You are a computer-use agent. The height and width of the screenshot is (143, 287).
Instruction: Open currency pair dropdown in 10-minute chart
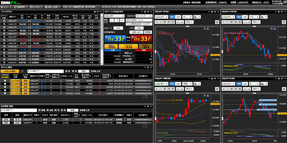coord(228,17)
